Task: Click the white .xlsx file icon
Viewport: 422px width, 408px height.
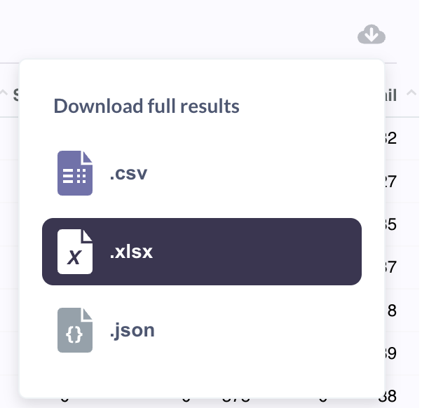Action: (75, 252)
